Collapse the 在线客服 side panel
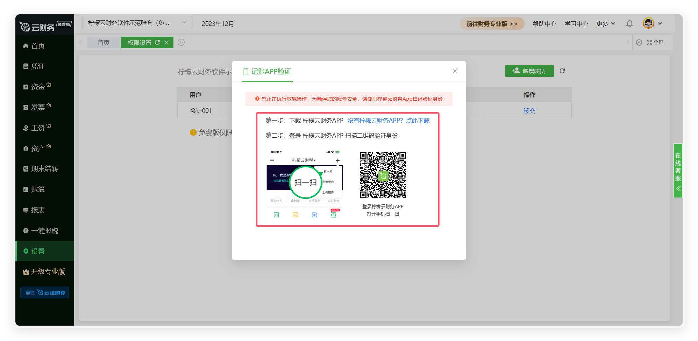This screenshot has width=698, height=341. [x=678, y=189]
